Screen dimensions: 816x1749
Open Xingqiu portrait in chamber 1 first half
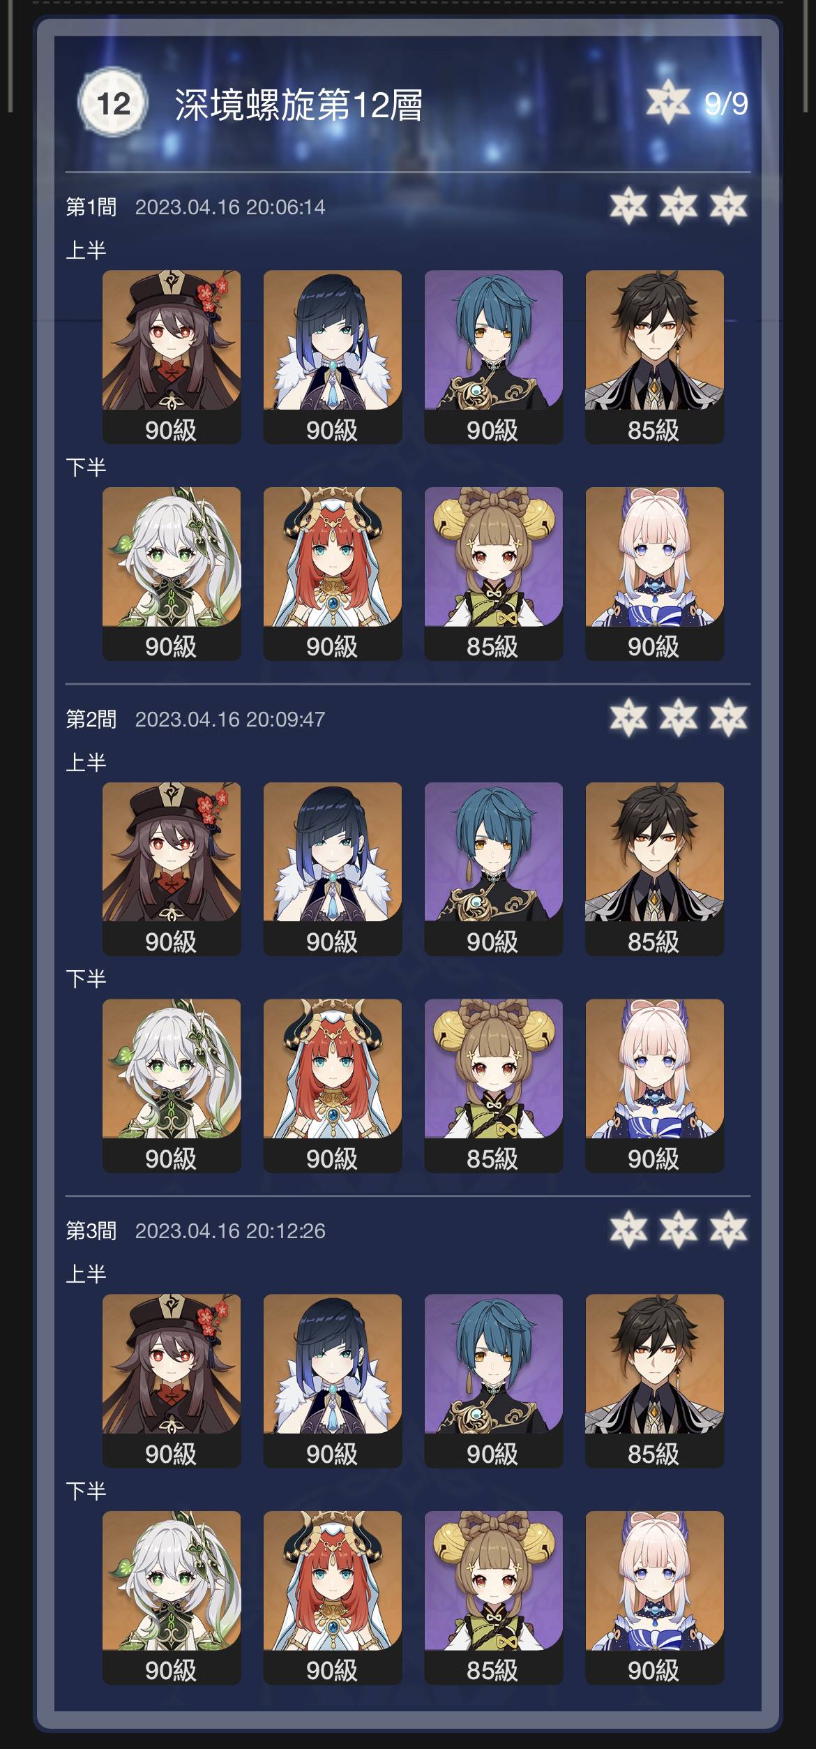(x=494, y=357)
